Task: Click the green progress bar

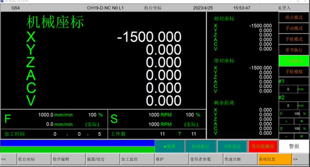Action: [77, 149]
